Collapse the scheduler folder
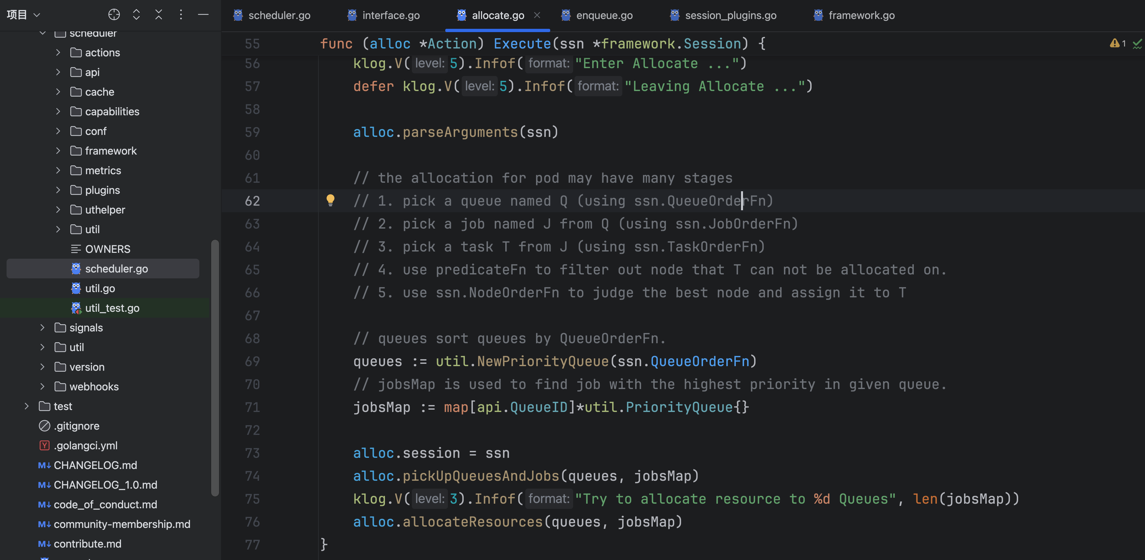 pyautogui.click(x=42, y=33)
